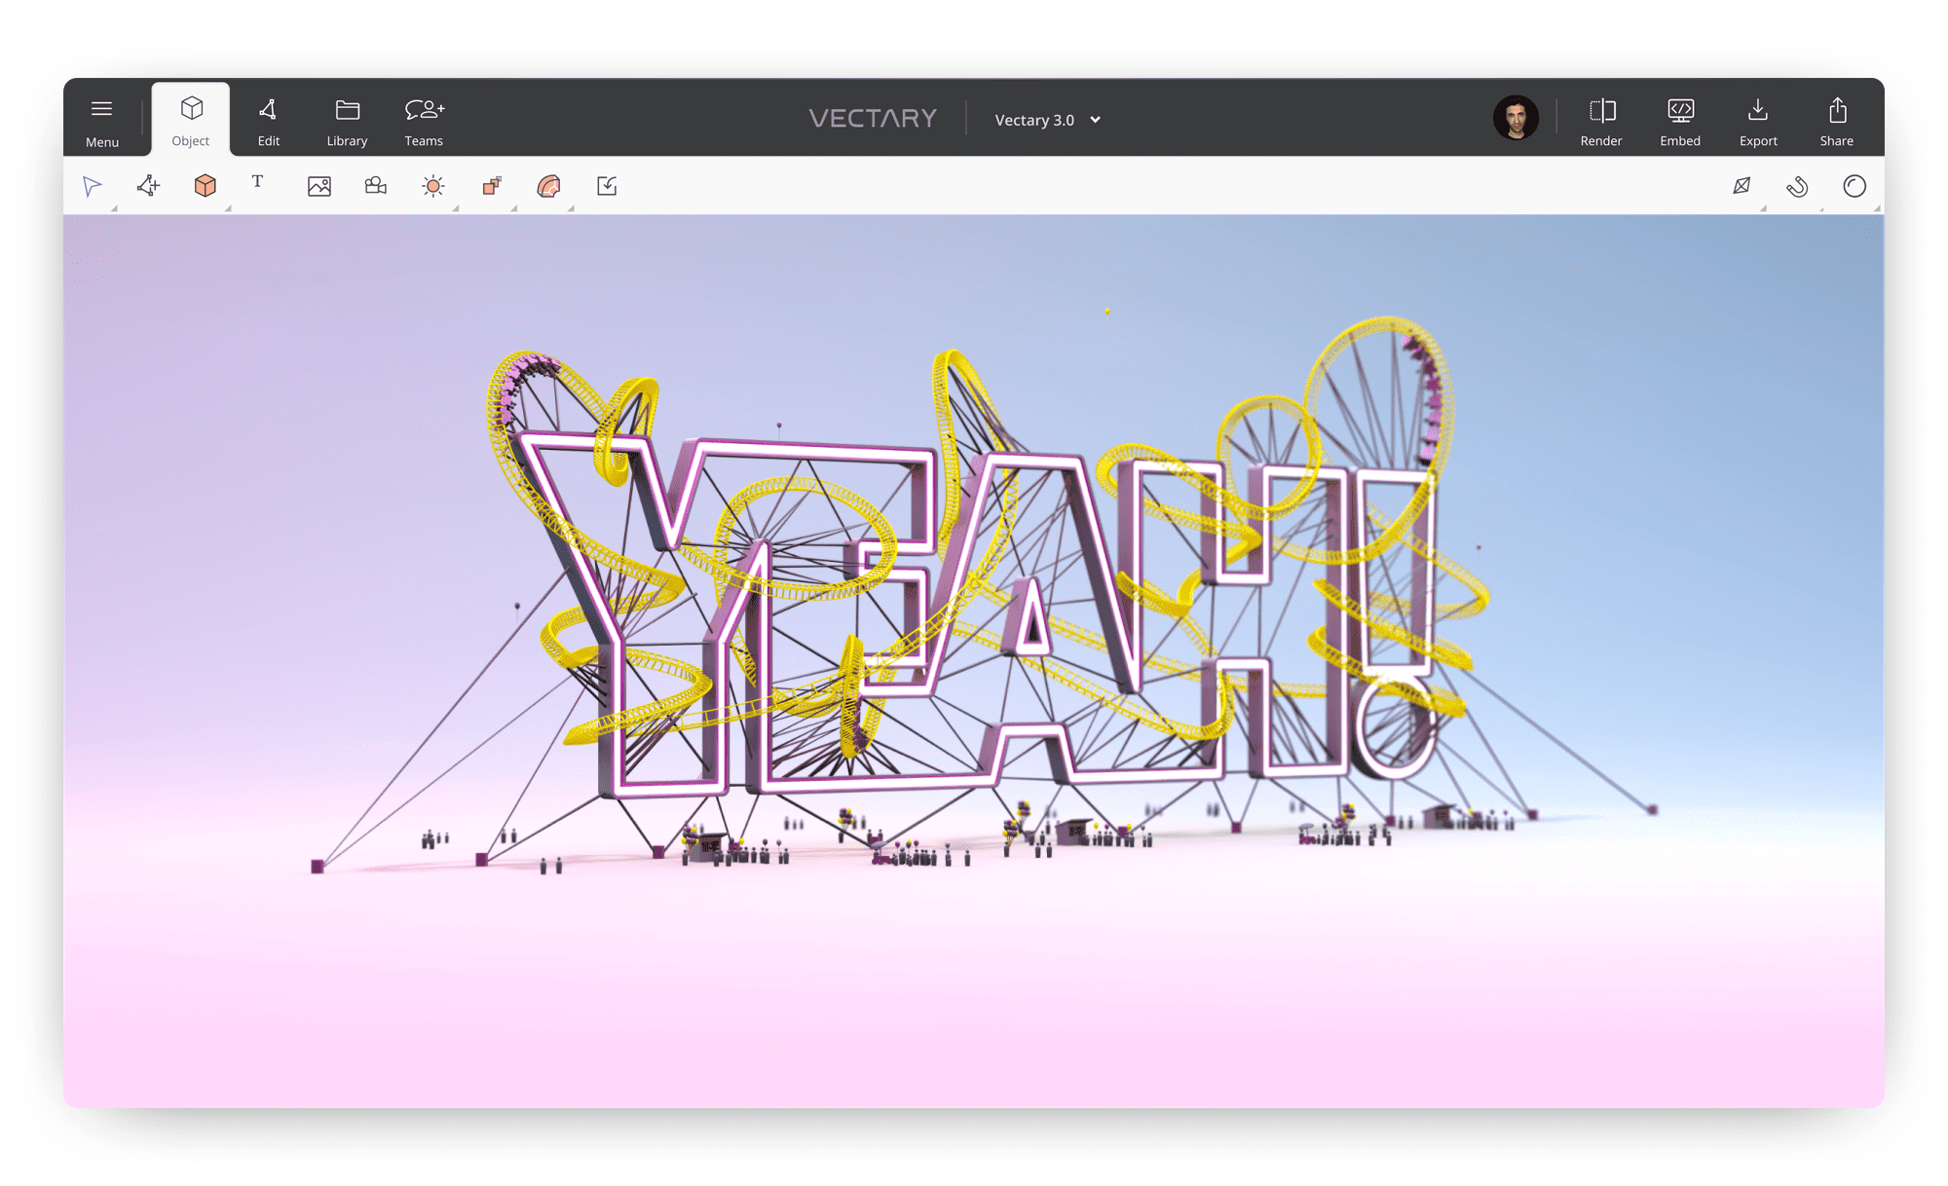
Task: Select the Image import tool
Action: [318, 185]
